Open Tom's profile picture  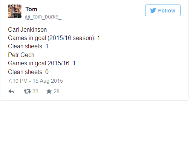[15, 11]
